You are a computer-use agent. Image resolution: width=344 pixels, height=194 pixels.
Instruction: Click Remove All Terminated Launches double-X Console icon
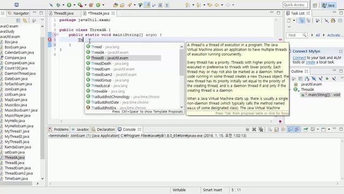click(x=261, y=129)
